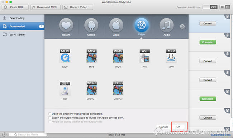The height and width of the screenshot is (138, 233).
Task: Delete the fourth downloaded item
Action: [227, 73]
